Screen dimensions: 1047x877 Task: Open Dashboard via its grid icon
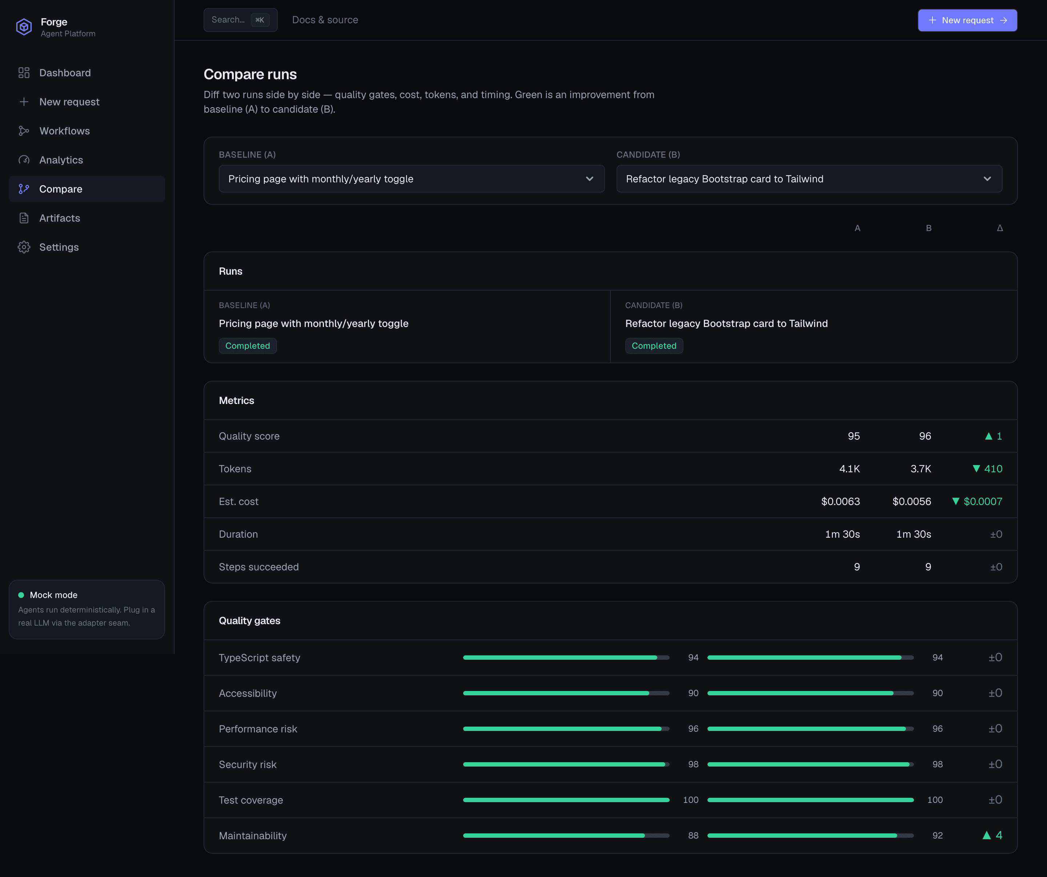(x=24, y=73)
